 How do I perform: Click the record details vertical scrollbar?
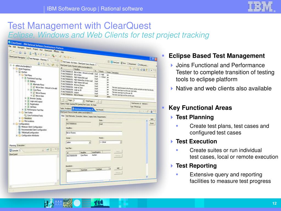point(147,149)
